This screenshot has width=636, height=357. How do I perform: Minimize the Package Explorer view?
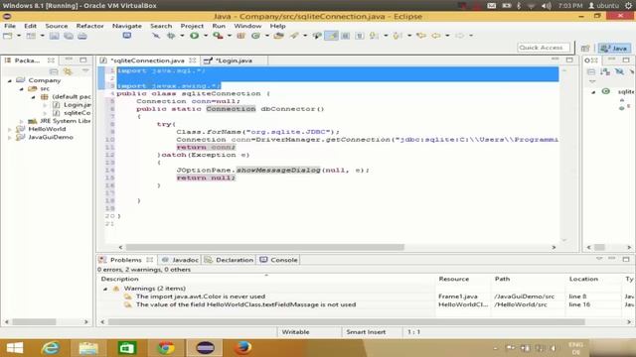[69, 59]
